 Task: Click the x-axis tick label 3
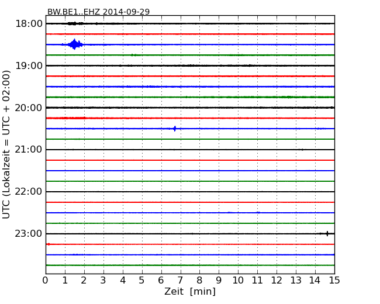click(x=103, y=281)
